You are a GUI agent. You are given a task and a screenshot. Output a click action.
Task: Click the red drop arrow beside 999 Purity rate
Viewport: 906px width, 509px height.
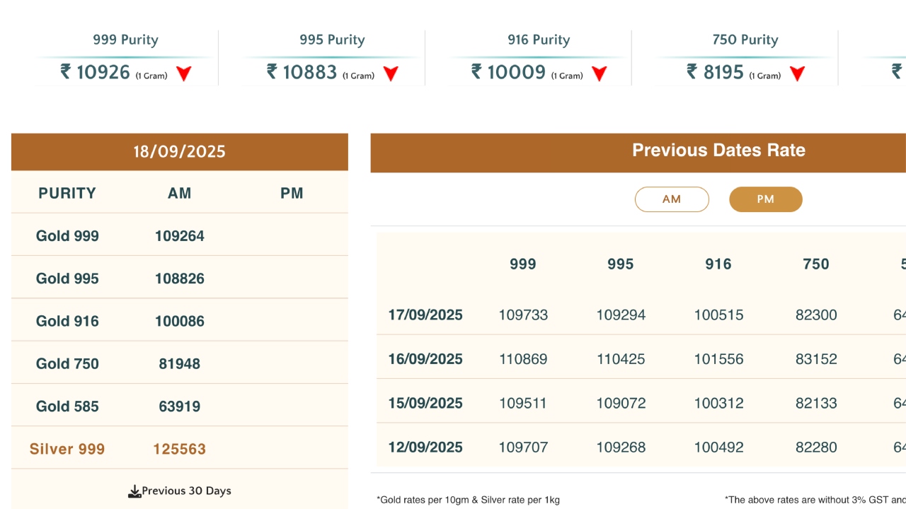pyautogui.click(x=184, y=72)
